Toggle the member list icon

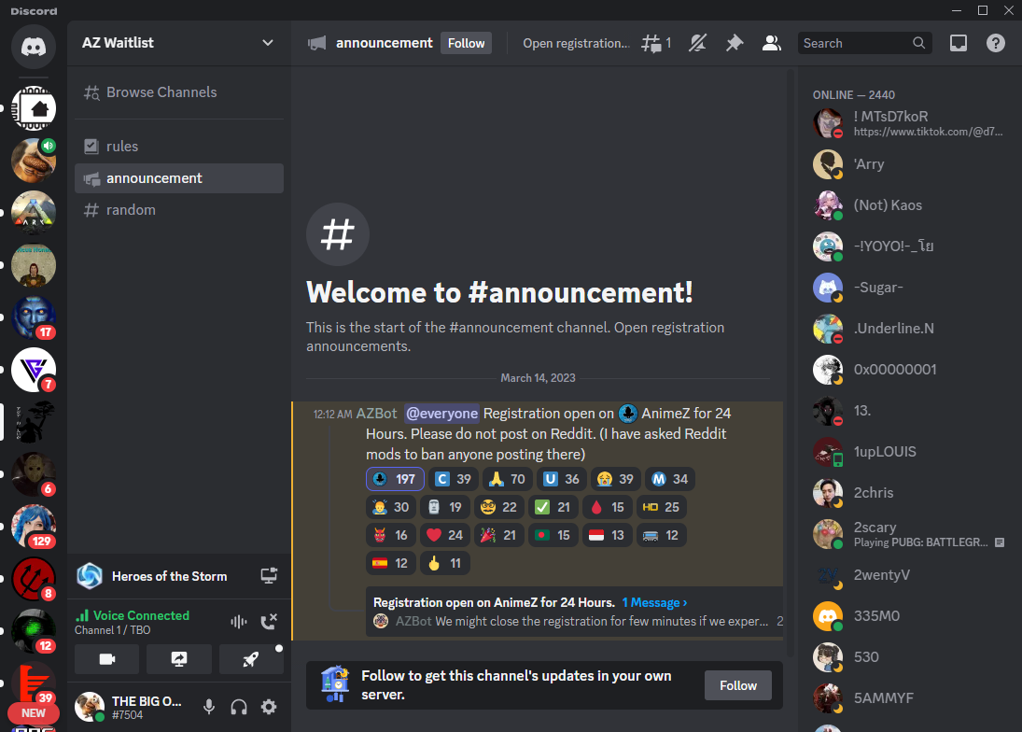click(x=772, y=43)
